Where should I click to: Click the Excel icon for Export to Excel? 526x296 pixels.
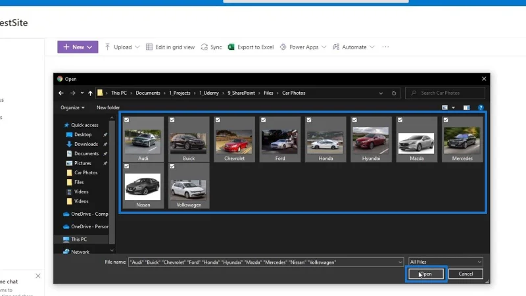click(231, 47)
